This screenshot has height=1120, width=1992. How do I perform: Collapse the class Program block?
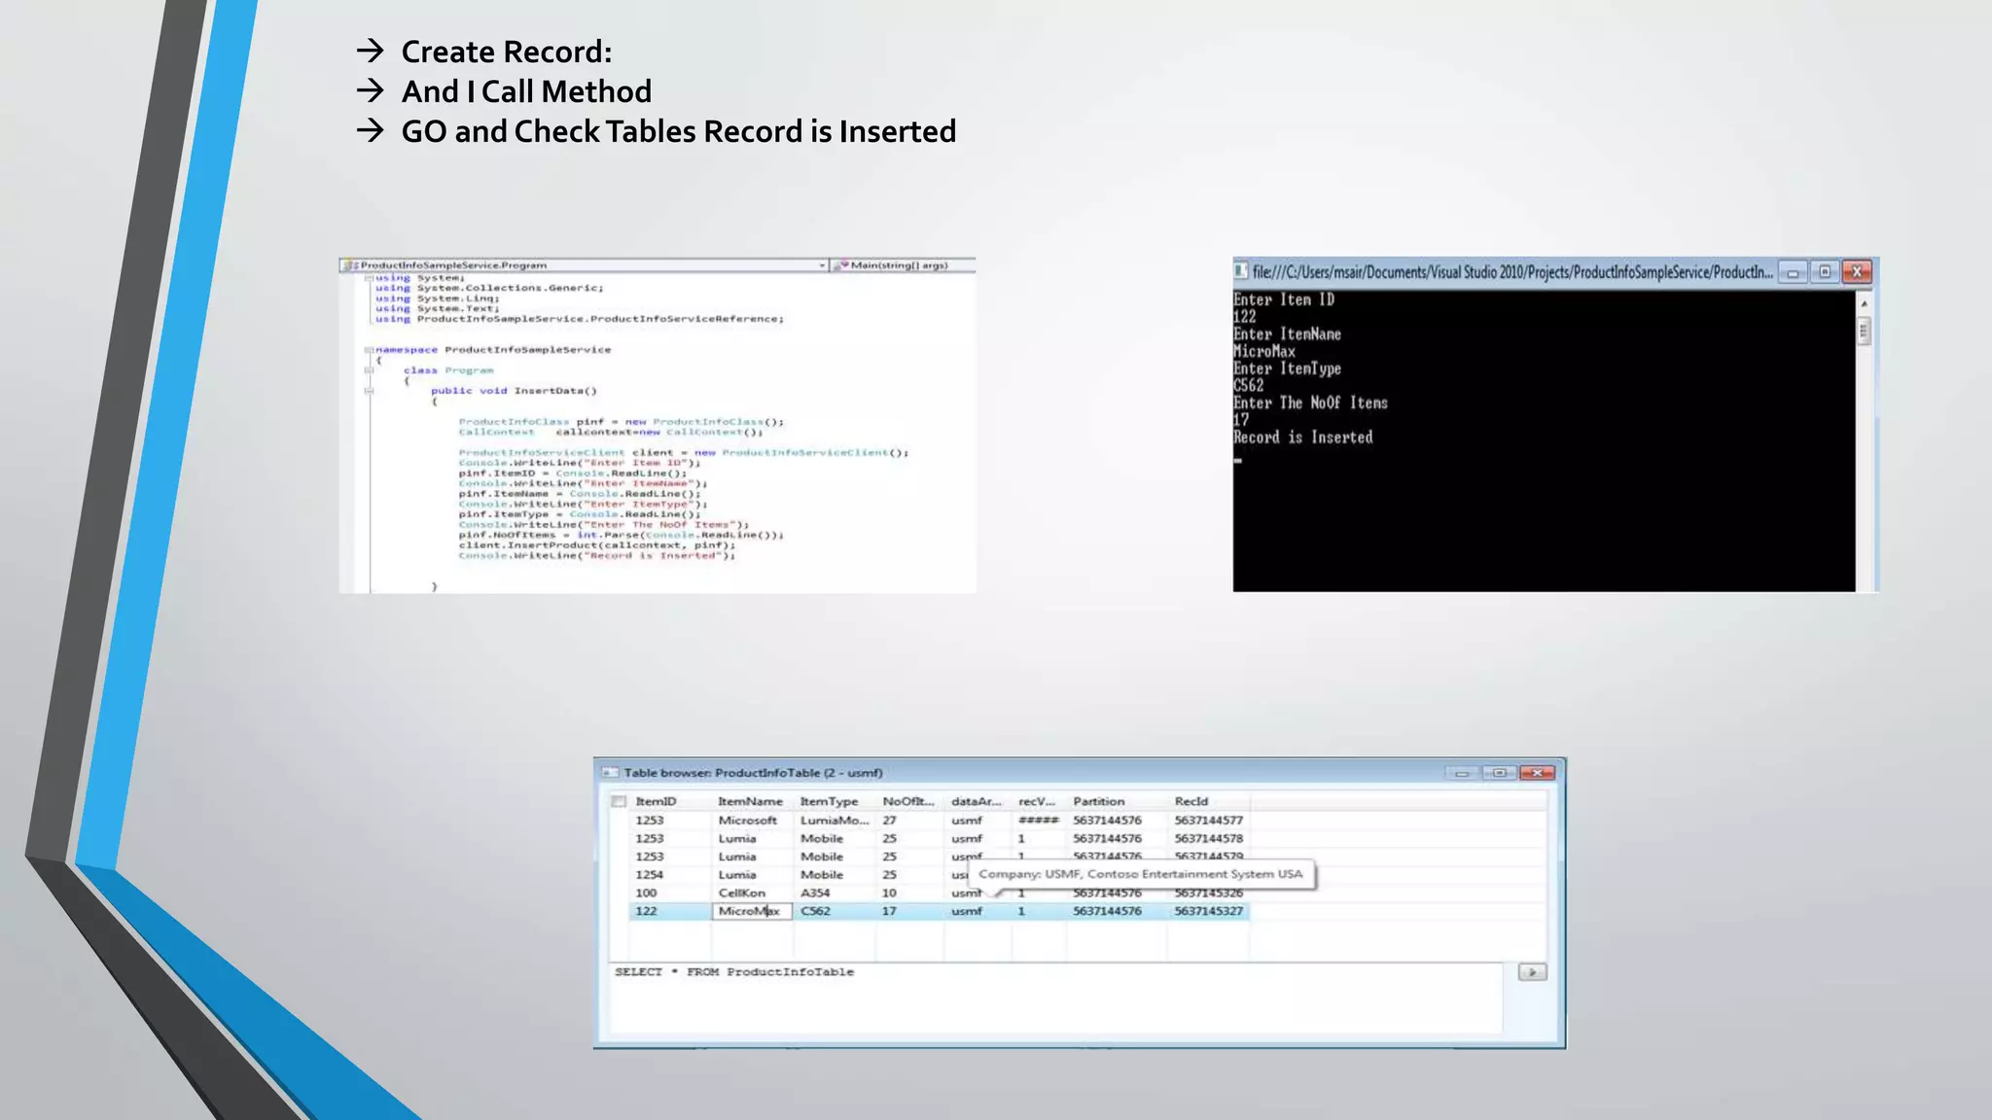click(x=370, y=370)
